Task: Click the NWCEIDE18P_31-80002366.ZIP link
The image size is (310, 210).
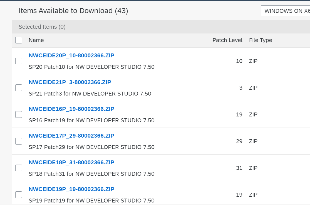Action: [x=71, y=162]
